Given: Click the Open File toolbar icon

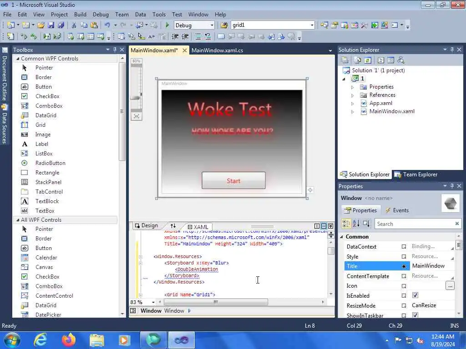Looking at the screenshot, I should pos(41,25).
